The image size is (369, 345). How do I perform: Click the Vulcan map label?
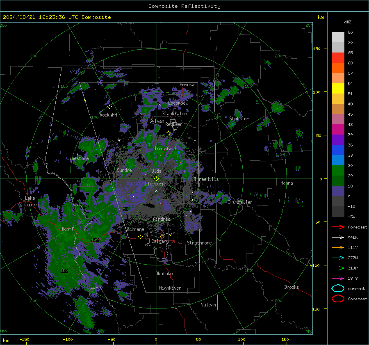pyautogui.click(x=208, y=305)
